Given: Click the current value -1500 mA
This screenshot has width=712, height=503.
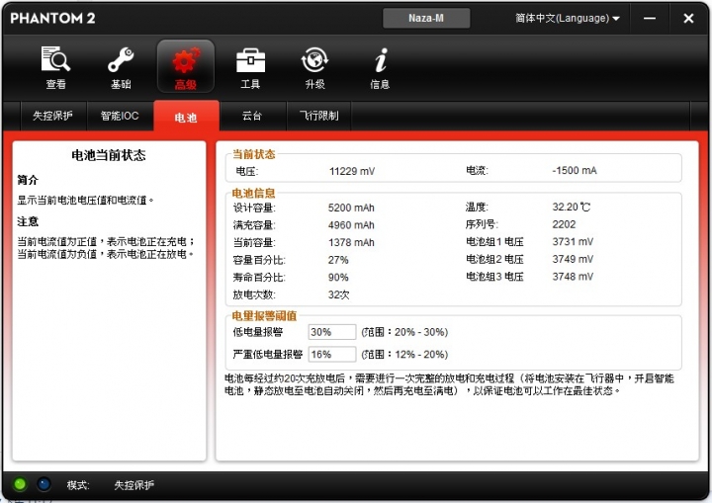Looking at the screenshot, I should pos(575,171).
